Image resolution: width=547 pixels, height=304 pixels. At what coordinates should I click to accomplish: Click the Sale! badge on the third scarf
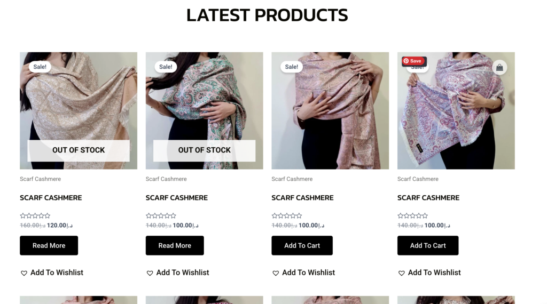tap(291, 67)
